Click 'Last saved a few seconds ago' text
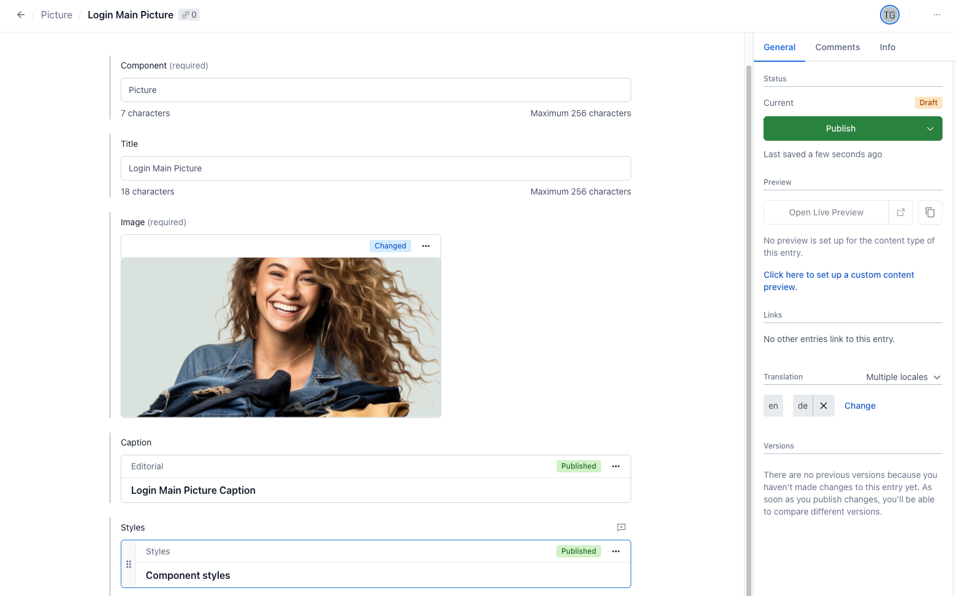956x596 pixels. (822, 154)
